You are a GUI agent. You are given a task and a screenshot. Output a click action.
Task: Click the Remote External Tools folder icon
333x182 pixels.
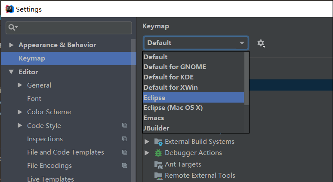click(x=158, y=176)
